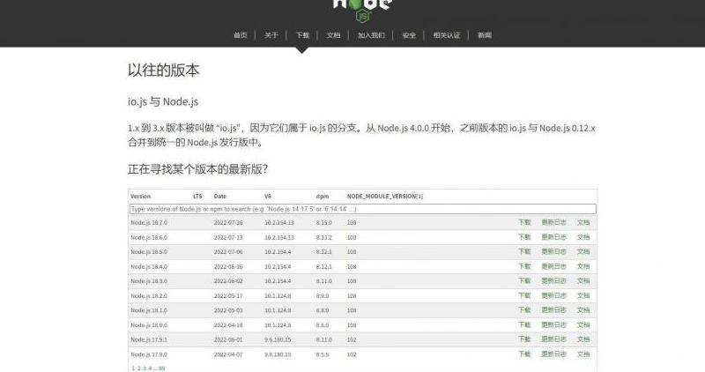This screenshot has width=705, height=372.
Task: Go to page 2 in pagination
Action: [x=138, y=368]
